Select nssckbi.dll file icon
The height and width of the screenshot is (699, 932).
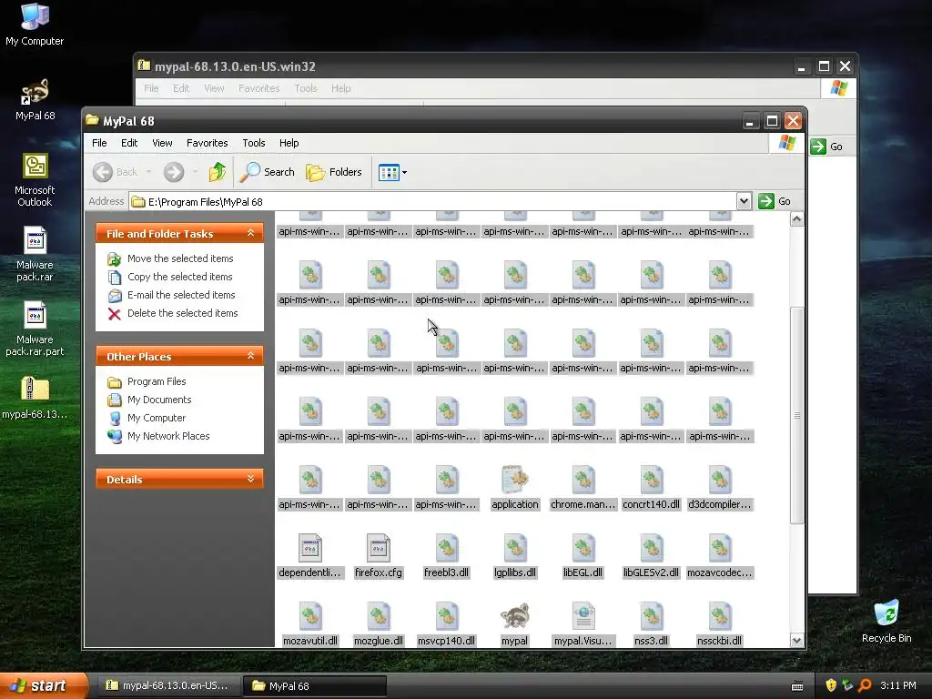coord(720,616)
